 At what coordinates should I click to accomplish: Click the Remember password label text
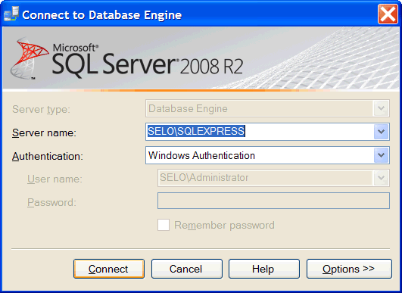224,226
